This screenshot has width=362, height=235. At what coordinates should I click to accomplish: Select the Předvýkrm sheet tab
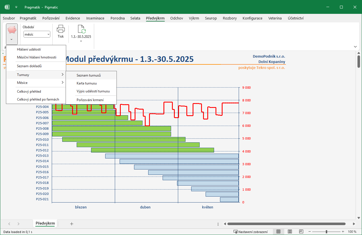[x=45, y=223]
